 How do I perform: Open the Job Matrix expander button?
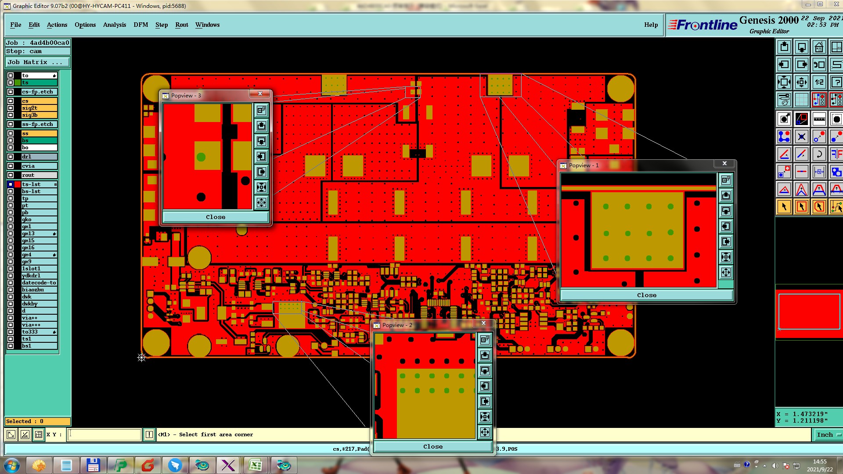[37, 62]
